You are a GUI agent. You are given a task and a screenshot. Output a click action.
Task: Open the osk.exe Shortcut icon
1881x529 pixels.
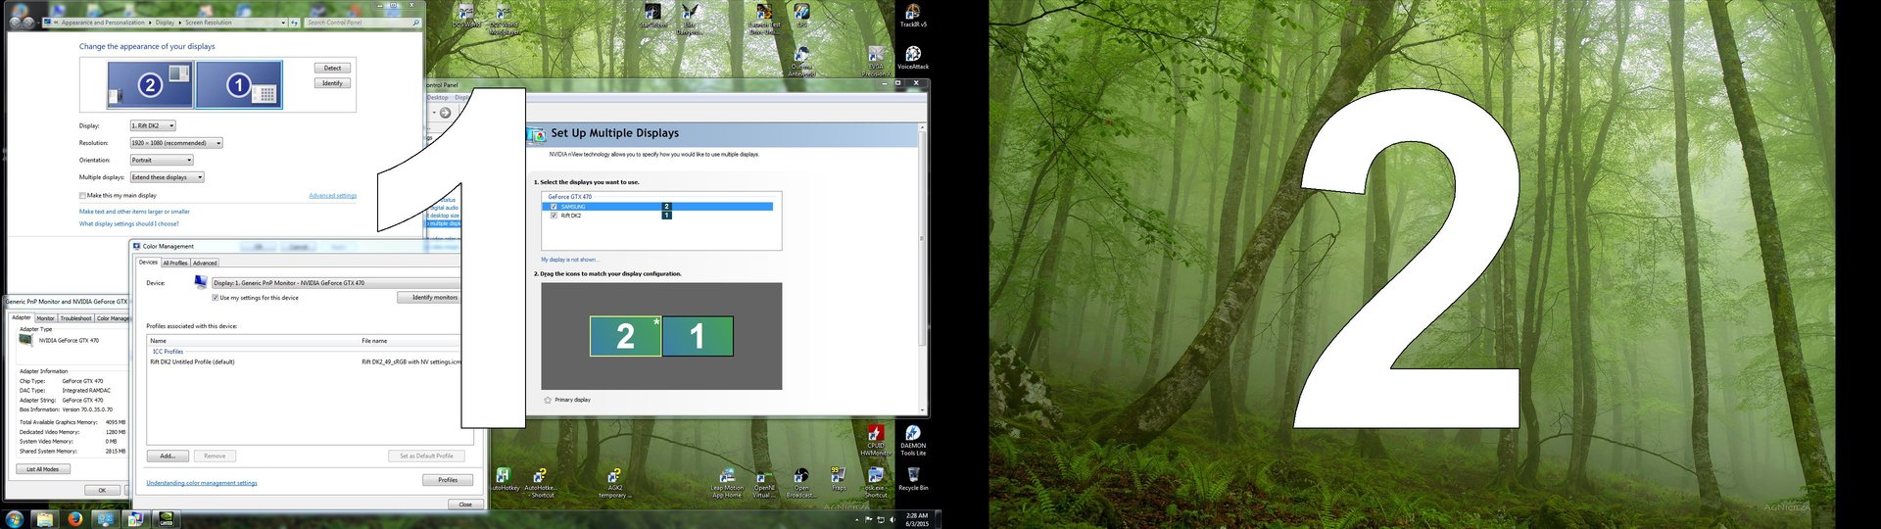click(x=876, y=482)
